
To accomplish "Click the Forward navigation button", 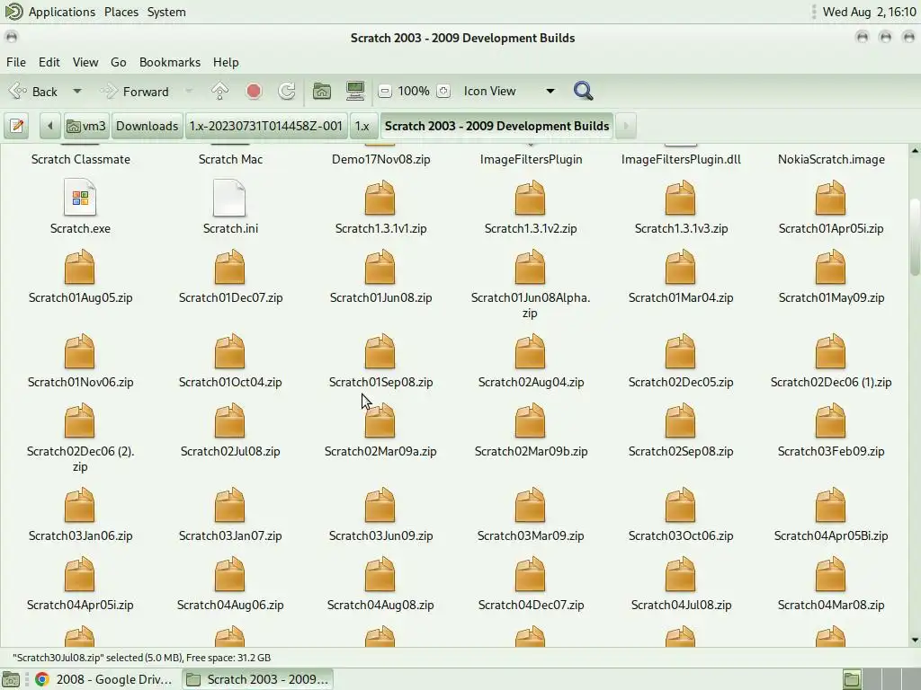I will coord(136,92).
